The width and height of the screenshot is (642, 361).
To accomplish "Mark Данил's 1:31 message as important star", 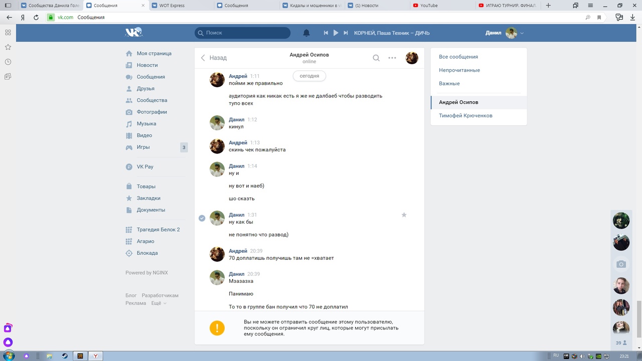I will [404, 215].
